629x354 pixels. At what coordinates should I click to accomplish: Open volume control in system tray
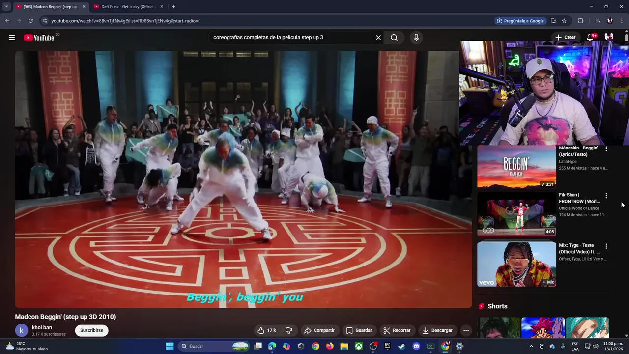click(x=596, y=346)
